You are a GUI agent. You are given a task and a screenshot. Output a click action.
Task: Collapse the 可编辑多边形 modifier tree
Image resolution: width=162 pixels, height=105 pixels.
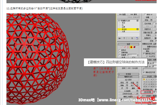(119, 21)
